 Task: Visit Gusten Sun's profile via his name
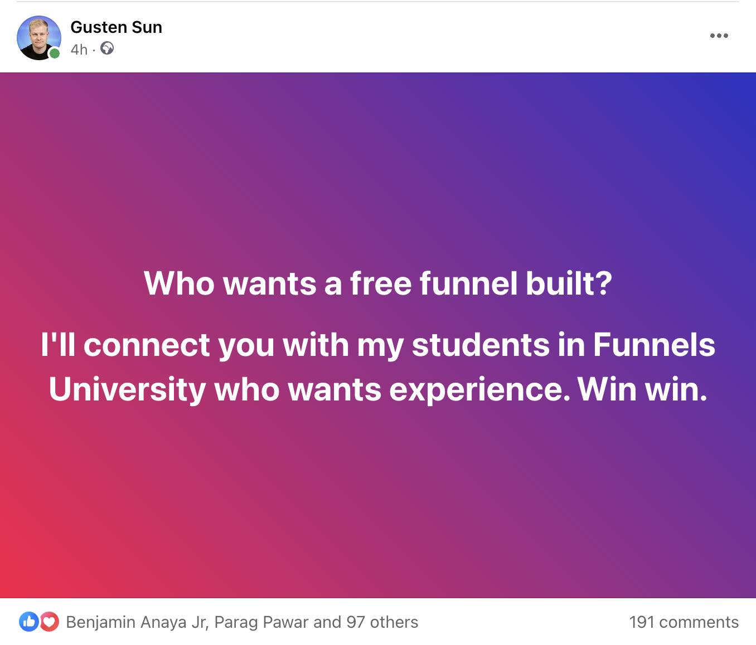pos(116,27)
